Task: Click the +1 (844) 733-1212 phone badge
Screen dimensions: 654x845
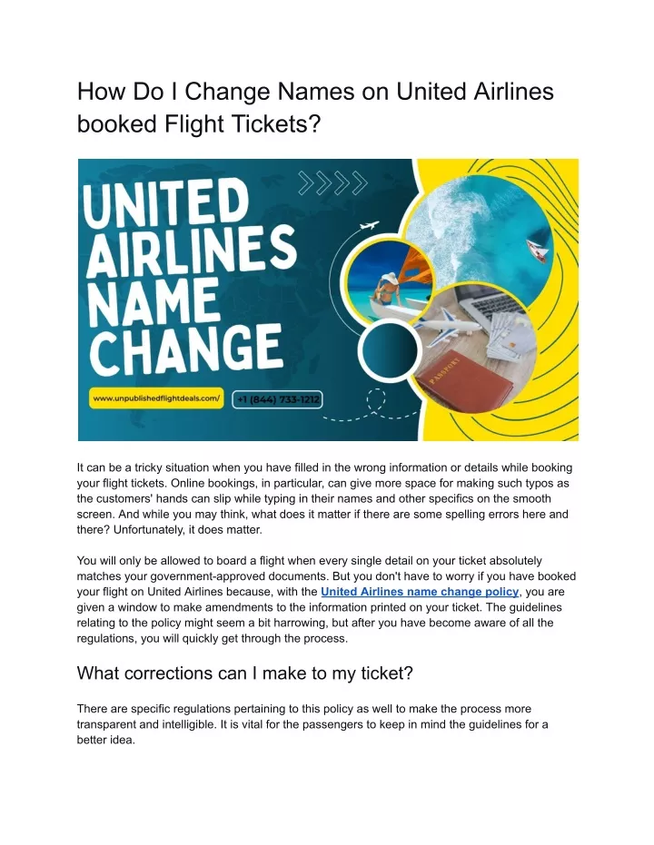Action: [278, 399]
